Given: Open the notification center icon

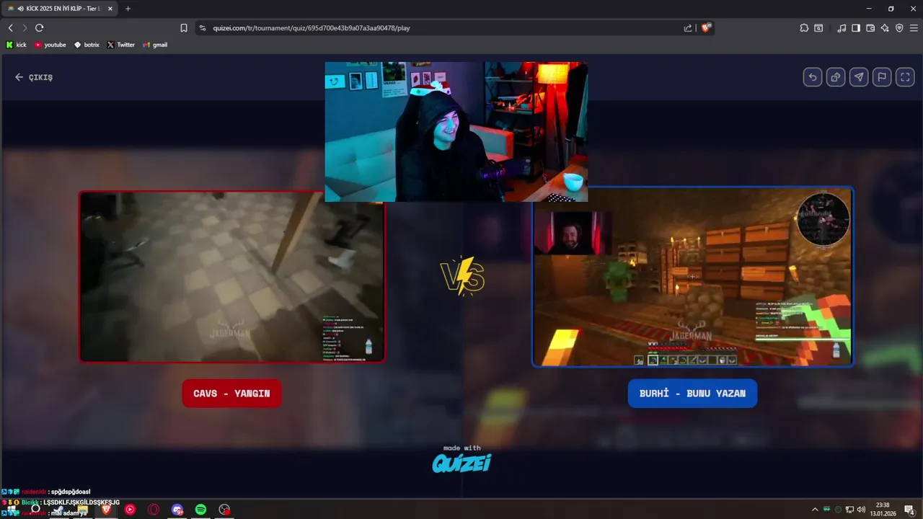Looking at the screenshot, I should coord(909,510).
